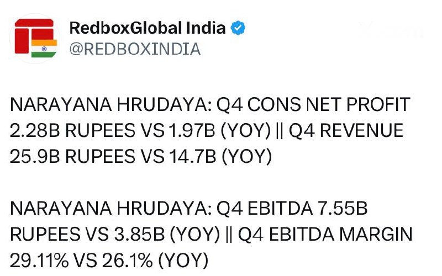Viewport: 442px width, 276px height.
Task: Select the 25.9B revenue figure
Action: [x=35, y=156]
